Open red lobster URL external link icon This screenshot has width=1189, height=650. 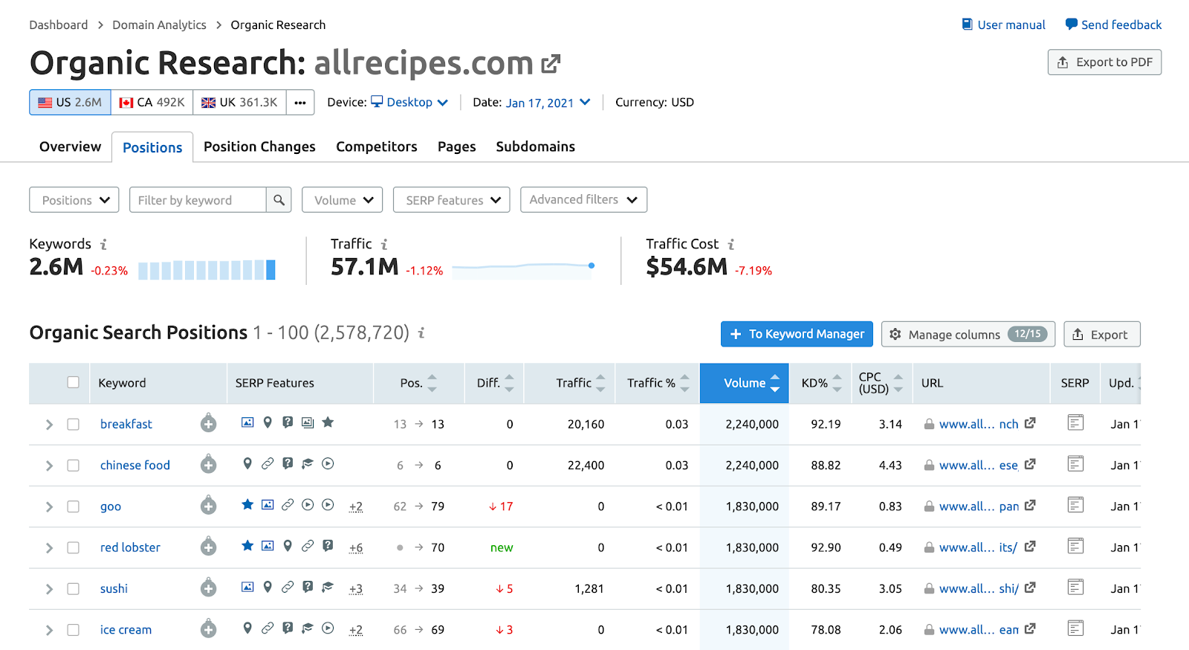pos(1030,547)
